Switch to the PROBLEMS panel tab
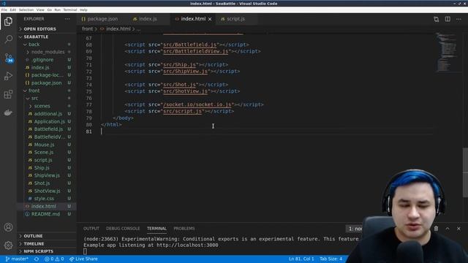The height and width of the screenshot is (263, 468). pos(184,229)
